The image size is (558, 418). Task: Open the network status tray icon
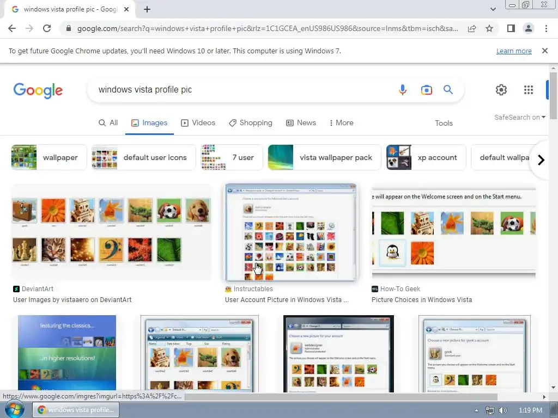click(x=490, y=410)
